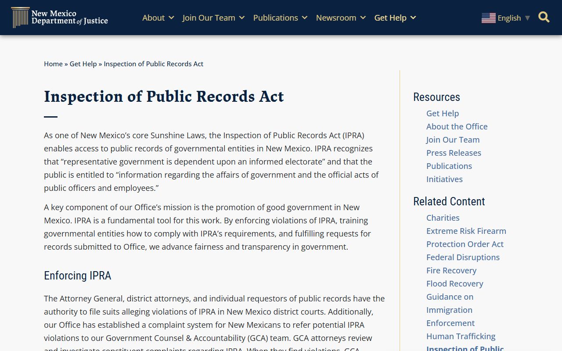The height and width of the screenshot is (351, 562).
Task: Expand the About menu chevron
Action: [171, 18]
